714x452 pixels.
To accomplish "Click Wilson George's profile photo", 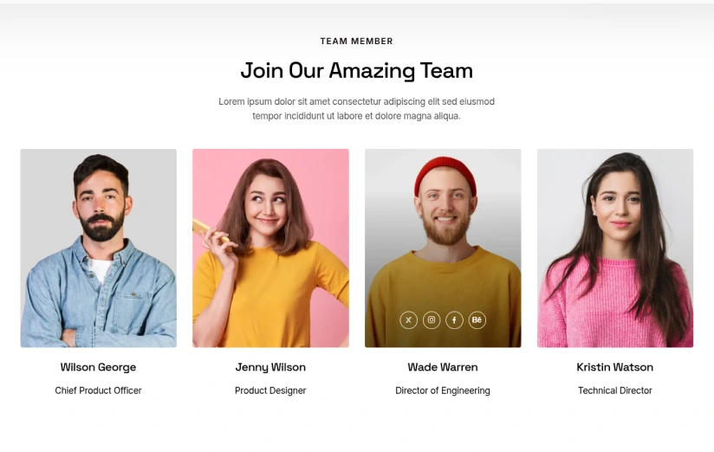I will pos(99,248).
